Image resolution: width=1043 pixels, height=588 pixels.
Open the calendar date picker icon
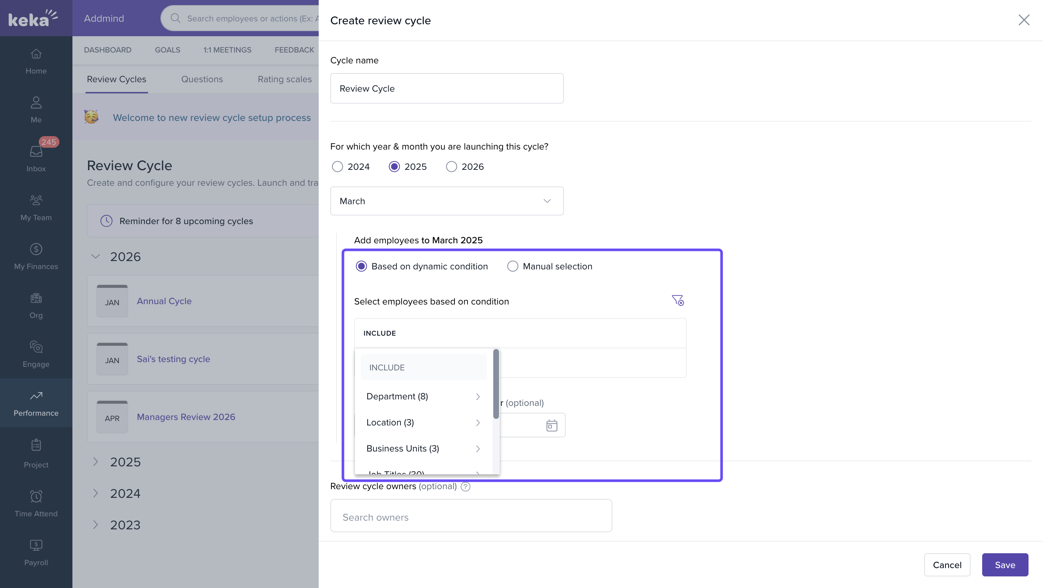[x=552, y=425]
